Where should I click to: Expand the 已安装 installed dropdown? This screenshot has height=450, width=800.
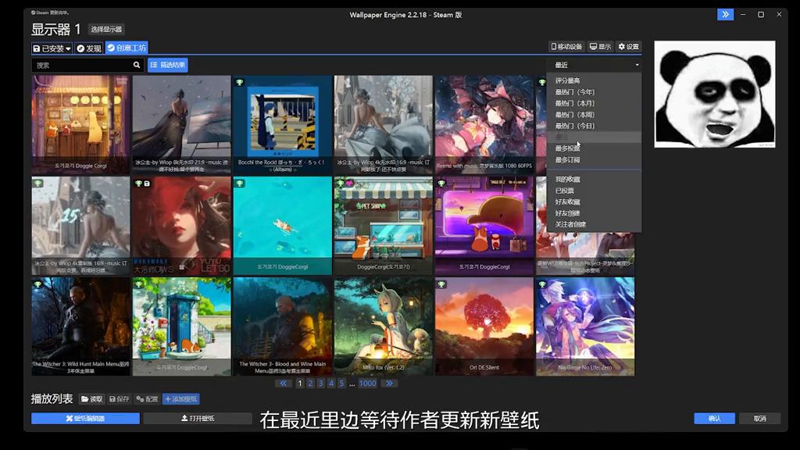52,48
